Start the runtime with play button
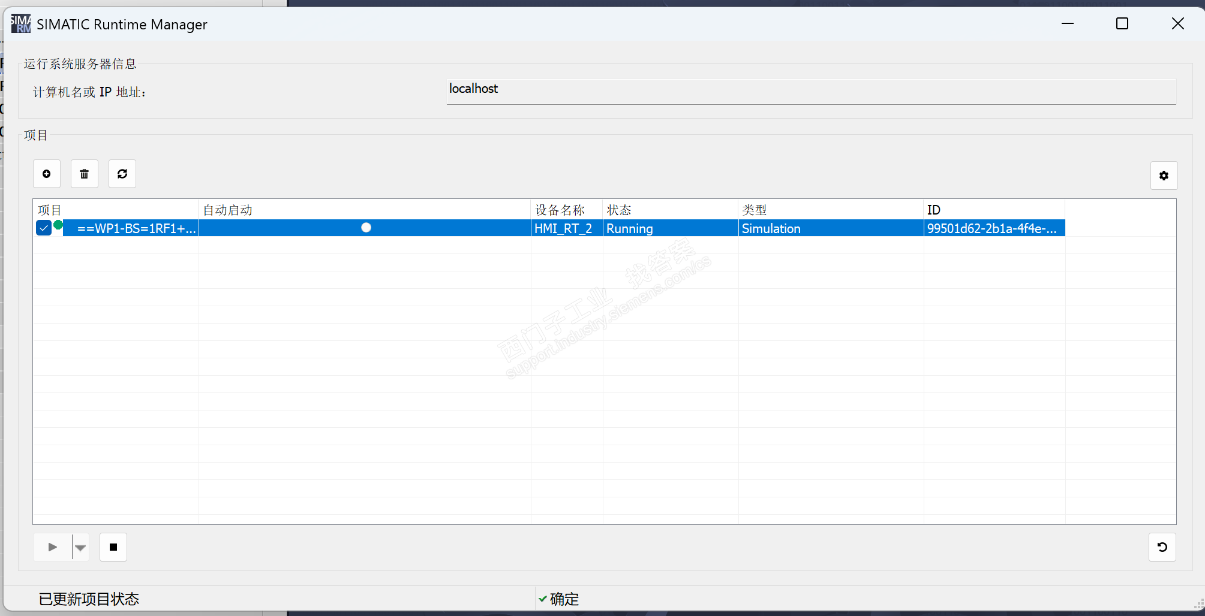Screen dimensions: 1205x616 click(53, 547)
